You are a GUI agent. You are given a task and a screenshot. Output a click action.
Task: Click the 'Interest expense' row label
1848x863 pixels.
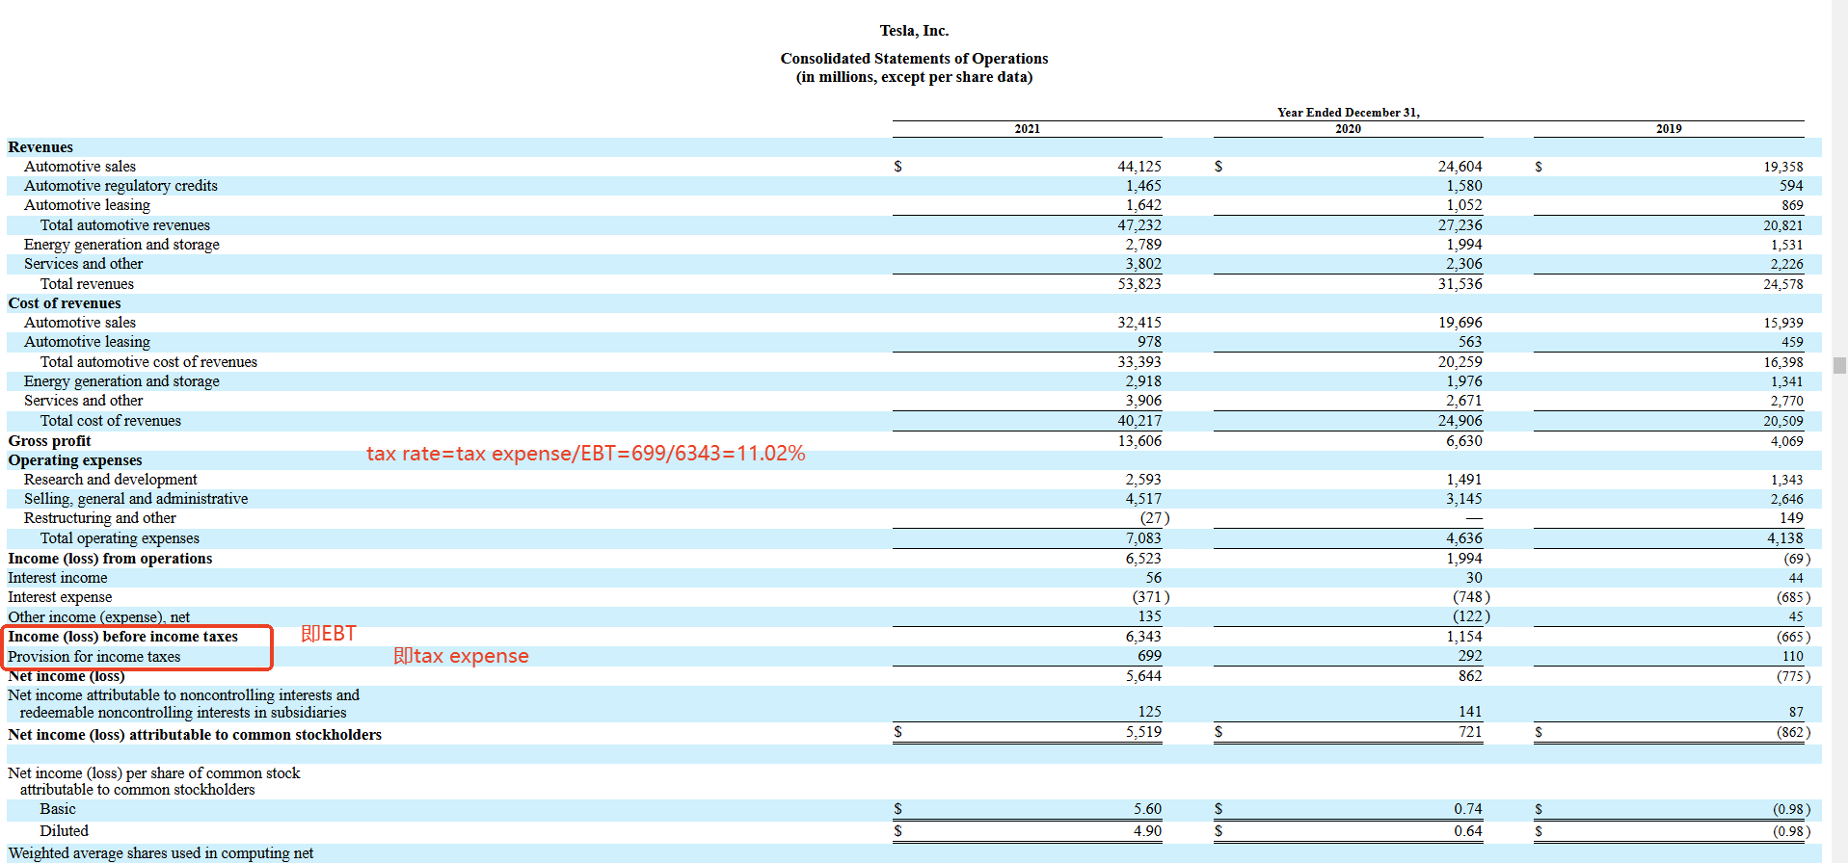(x=60, y=597)
